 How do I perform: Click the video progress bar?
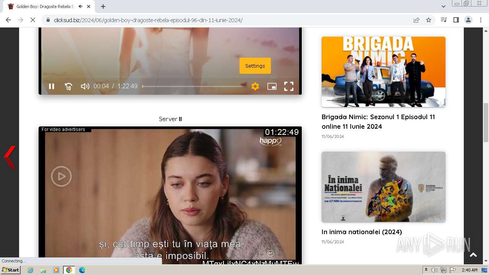(x=192, y=86)
